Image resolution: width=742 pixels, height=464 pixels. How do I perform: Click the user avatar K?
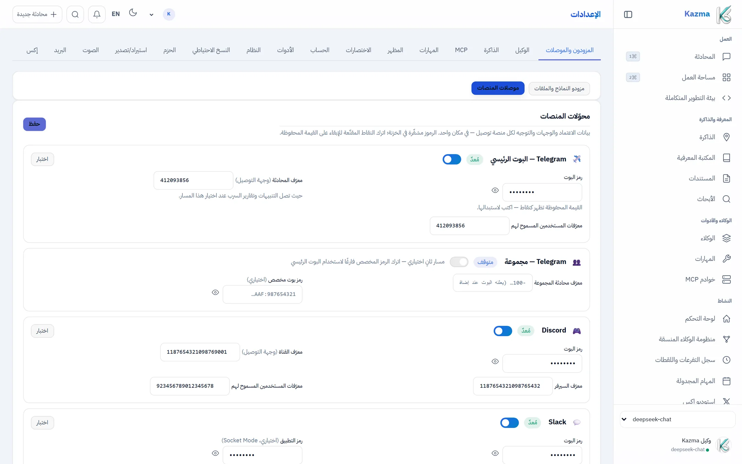pos(169,14)
